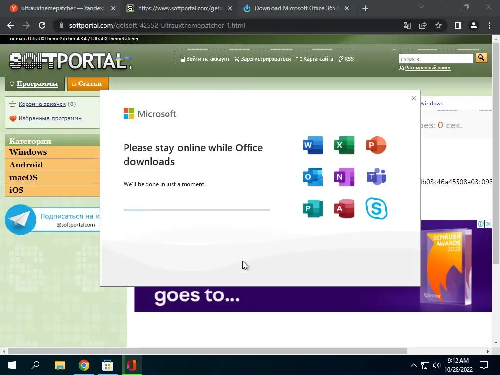Viewport: 500px width, 375px height.
Task: Click the поиск search field
Action: coord(436,59)
